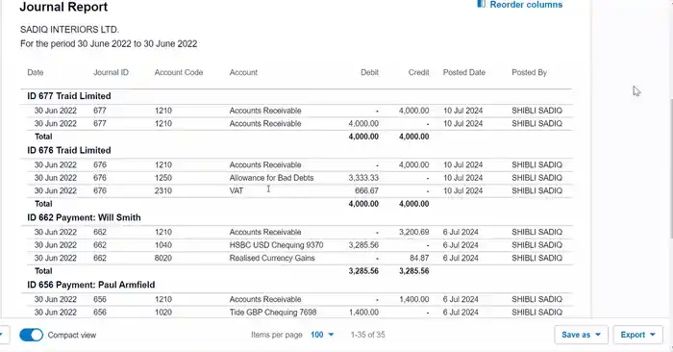Click account code 1020
The width and height of the screenshot is (673, 352).
pyautogui.click(x=163, y=313)
